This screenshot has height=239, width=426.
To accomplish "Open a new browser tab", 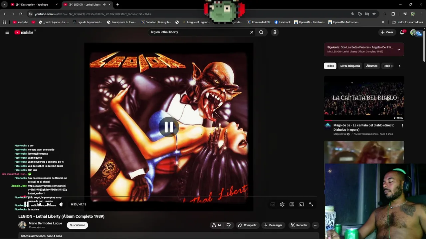I will (x=117, y=5).
